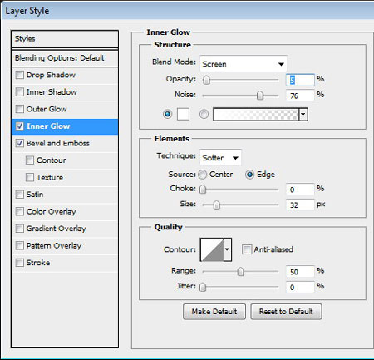Click the Noise slider handle
The image size is (374, 360).
260,96
